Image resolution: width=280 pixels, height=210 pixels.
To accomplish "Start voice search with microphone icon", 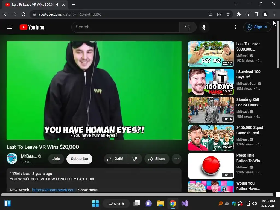I will click(204, 27).
